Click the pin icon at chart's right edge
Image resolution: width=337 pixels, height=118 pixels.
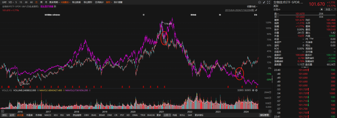pos(256,10)
